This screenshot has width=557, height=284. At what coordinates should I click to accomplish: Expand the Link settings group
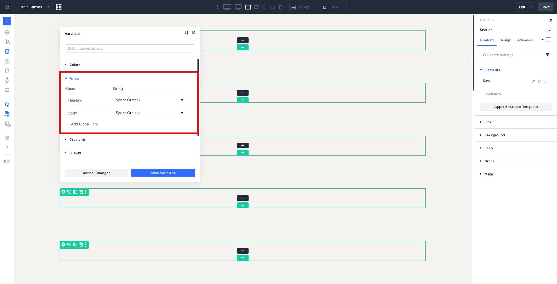coord(486,122)
